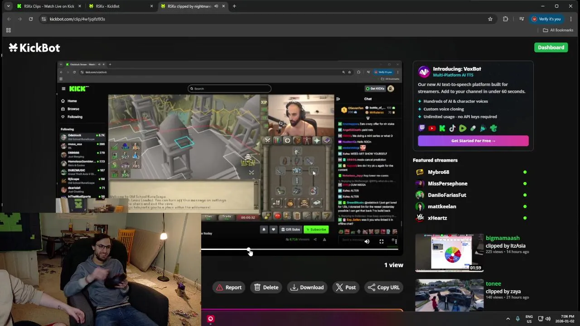Image resolution: width=580 pixels, height=326 pixels.
Task: Toggle fullscreen on the clip player
Action: click(x=382, y=241)
